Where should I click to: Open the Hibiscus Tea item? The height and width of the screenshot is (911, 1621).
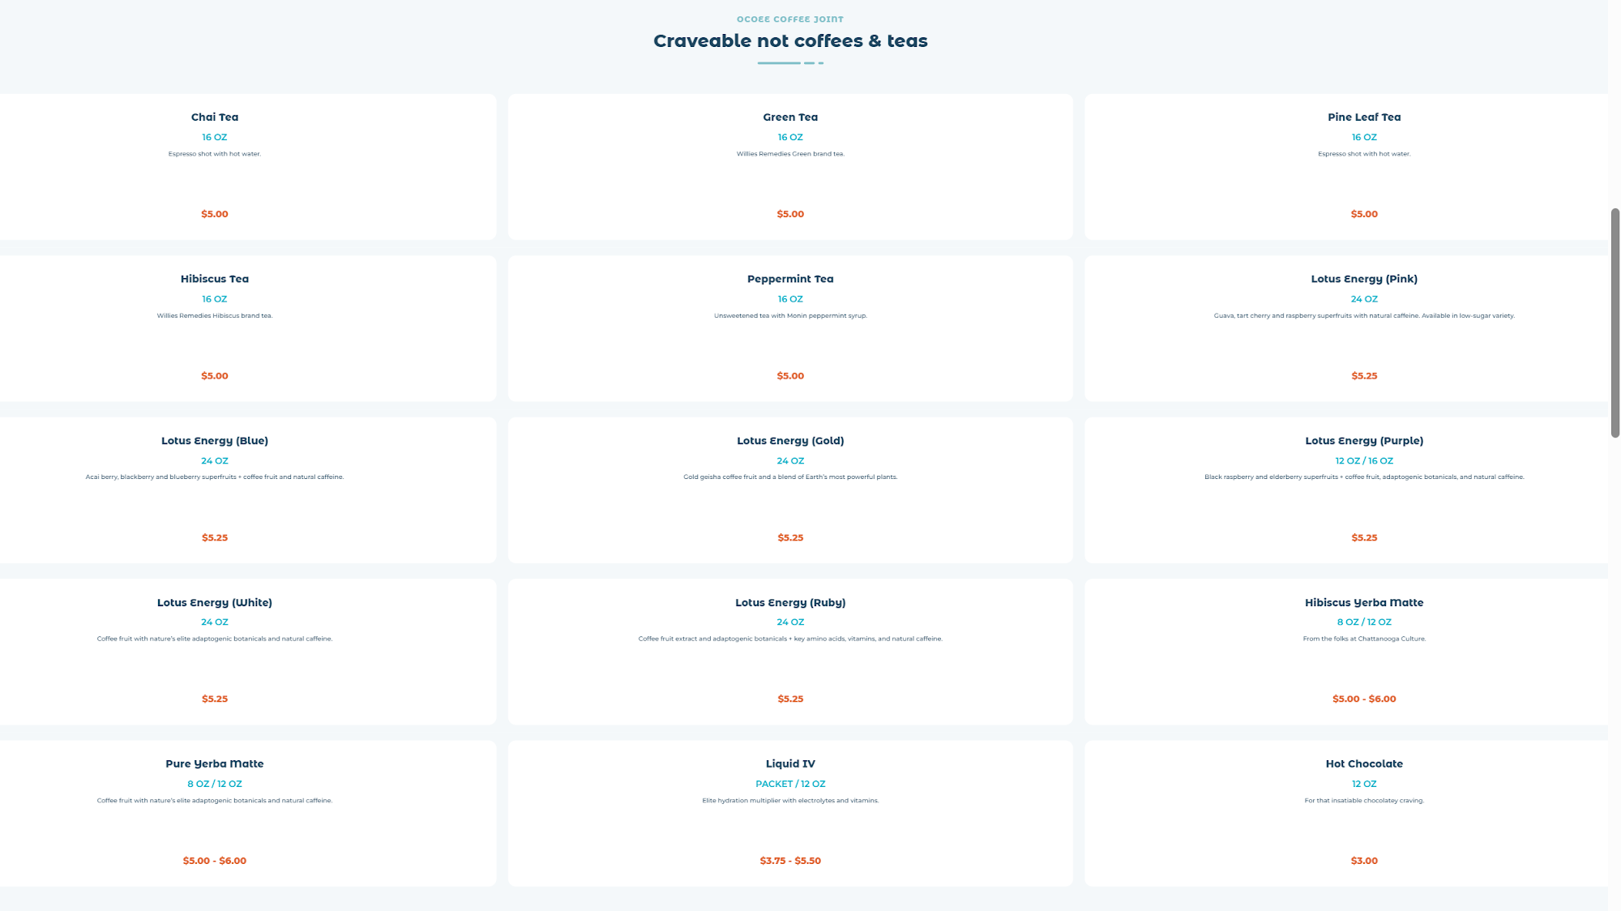pos(215,328)
